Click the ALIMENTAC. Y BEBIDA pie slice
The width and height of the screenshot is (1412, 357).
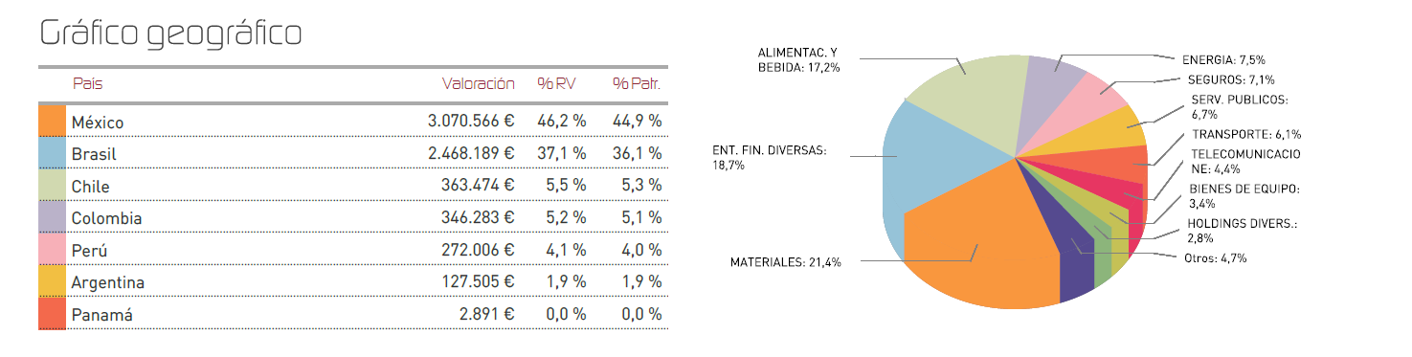(967, 96)
